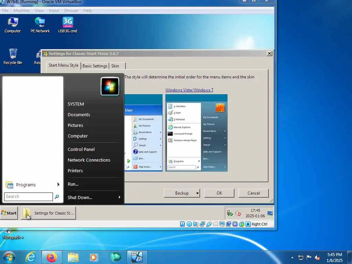Click the VirtualBox network adapters indicator
Image resolution: width=352 pixels, height=264 pixels.
coord(202,224)
